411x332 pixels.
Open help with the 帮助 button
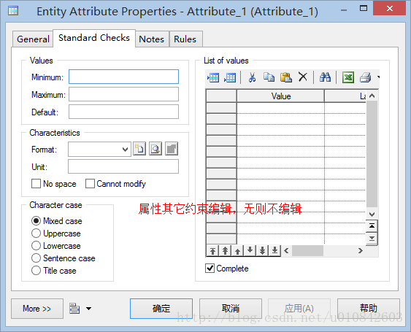[368, 309]
